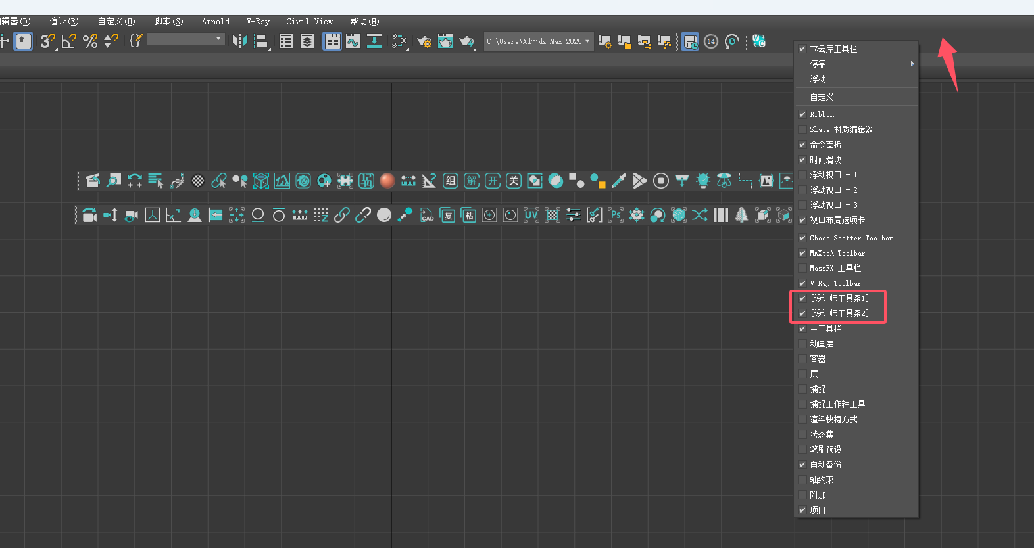Open the project path C:\Users dropdown
This screenshot has height=548, width=1034.
point(538,41)
